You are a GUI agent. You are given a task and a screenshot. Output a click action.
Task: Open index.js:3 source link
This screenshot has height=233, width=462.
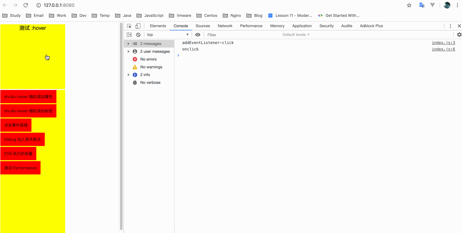(x=443, y=43)
